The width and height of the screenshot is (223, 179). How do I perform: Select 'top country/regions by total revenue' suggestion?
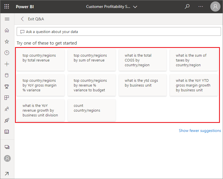tap(40, 60)
